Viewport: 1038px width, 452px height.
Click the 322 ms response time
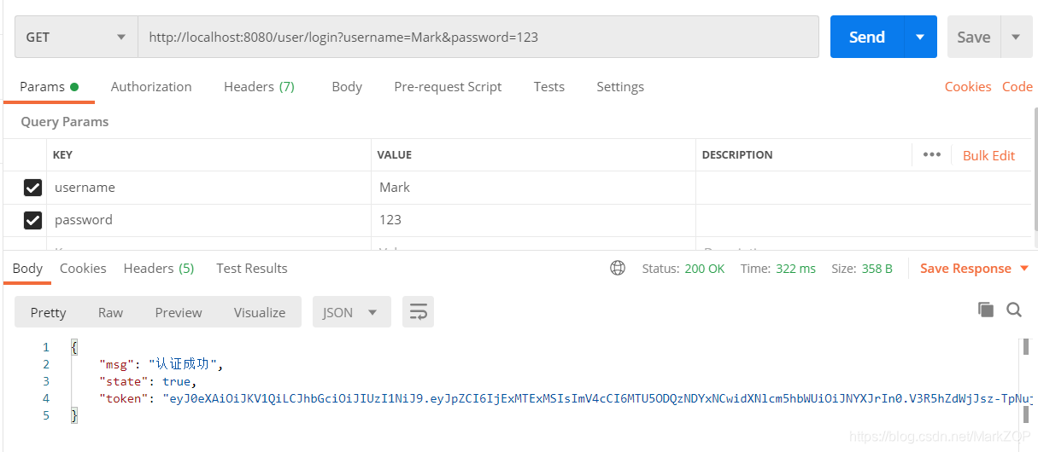pos(795,269)
